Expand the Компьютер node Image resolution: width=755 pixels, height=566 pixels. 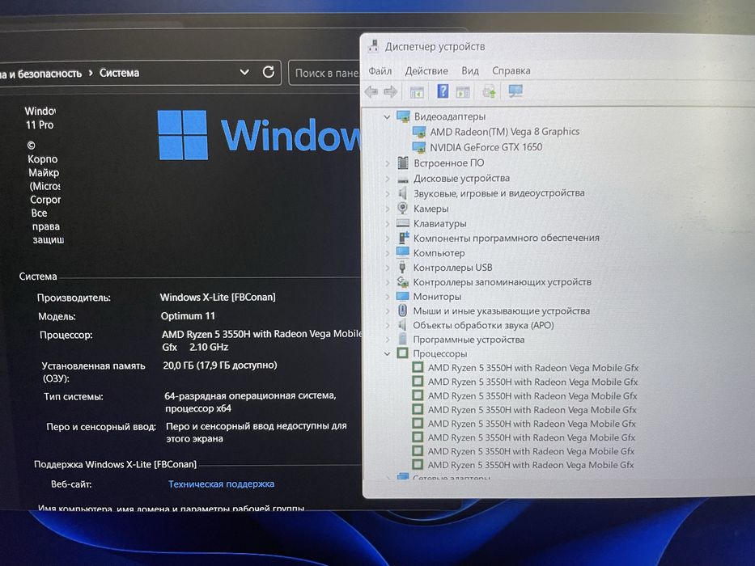pos(387,253)
